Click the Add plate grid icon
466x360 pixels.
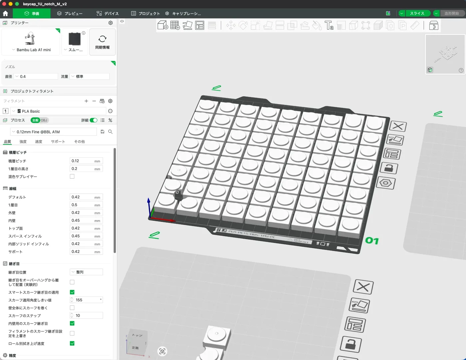point(175,25)
